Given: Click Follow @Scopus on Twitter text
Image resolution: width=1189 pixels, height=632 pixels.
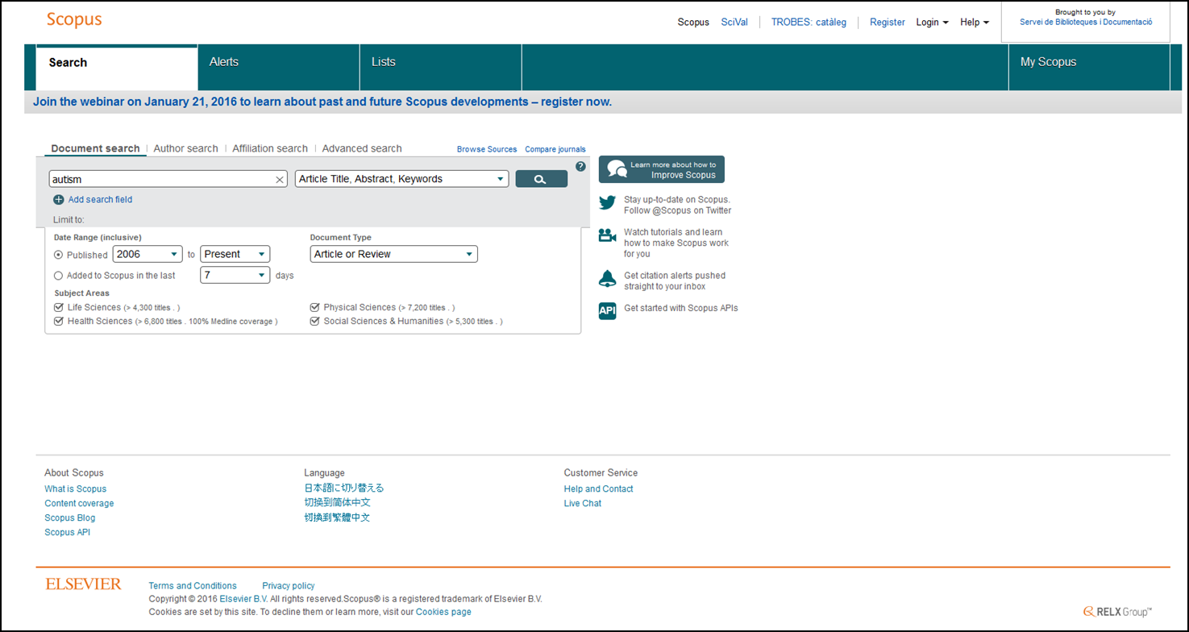Looking at the screenshot, I should pos(677,210).
